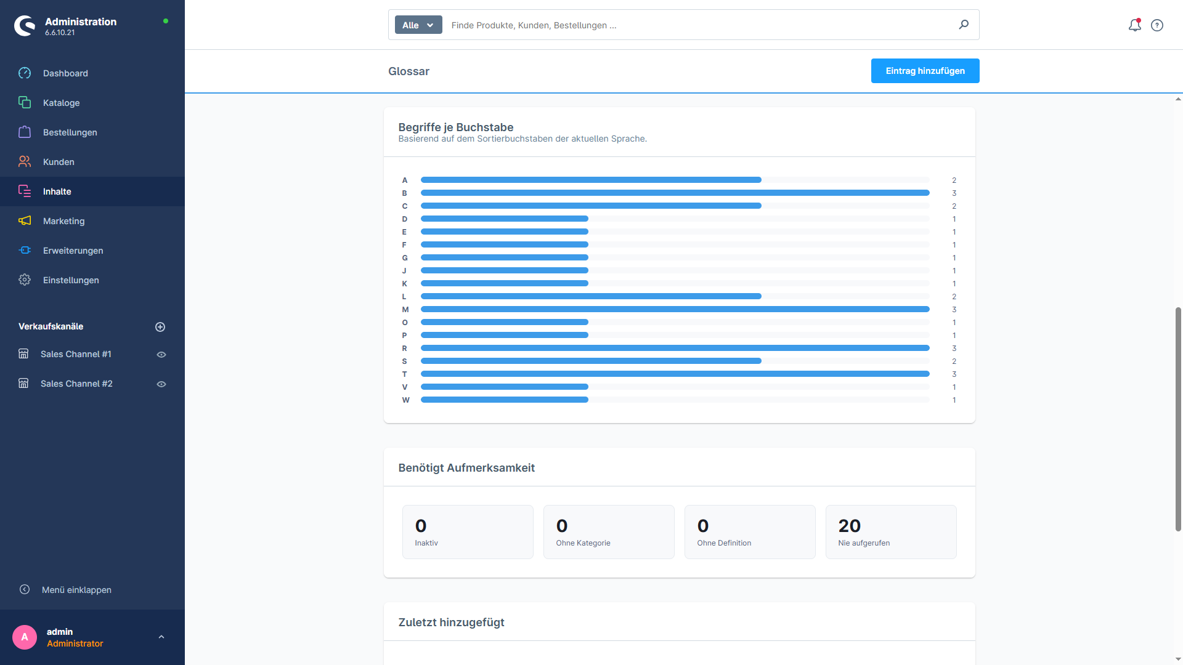
Task: Click the Begriffe je Buchstabe heading
Action: 456,127
